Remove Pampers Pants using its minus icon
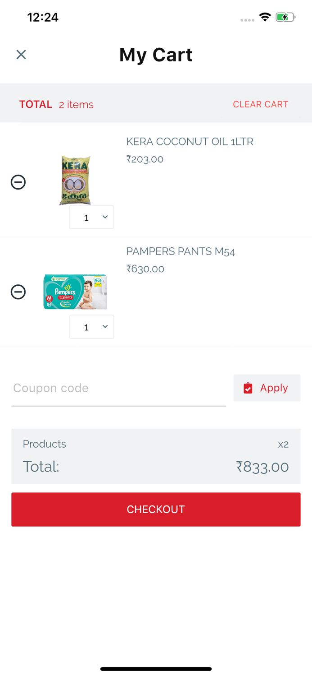312x677 pixels. click(18, 292)
